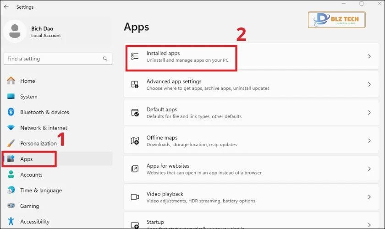Go to Network & internet settings
Screen dimensions: 385x229
tap(44, 128)
